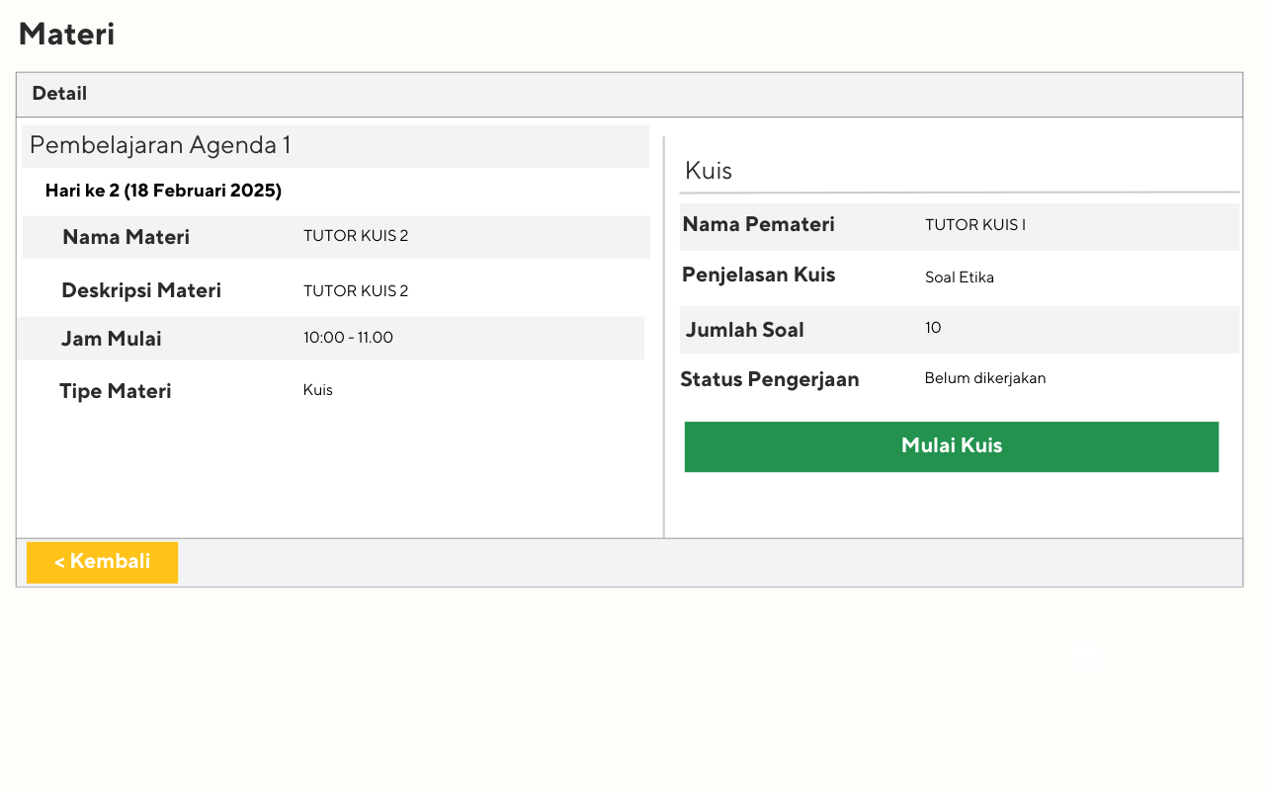
Task: Select the TUTOR KUIS I presenter value
Action: coord(974,225)
